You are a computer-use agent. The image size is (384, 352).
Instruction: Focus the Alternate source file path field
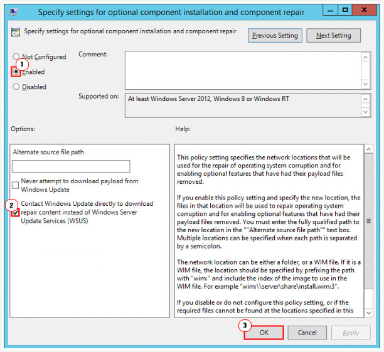point(71,166)
